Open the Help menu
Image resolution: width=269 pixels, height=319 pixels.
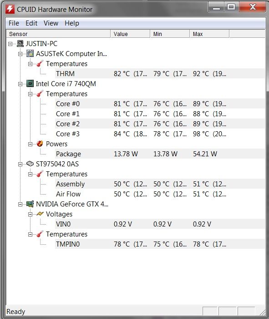(x=72, y=23)
